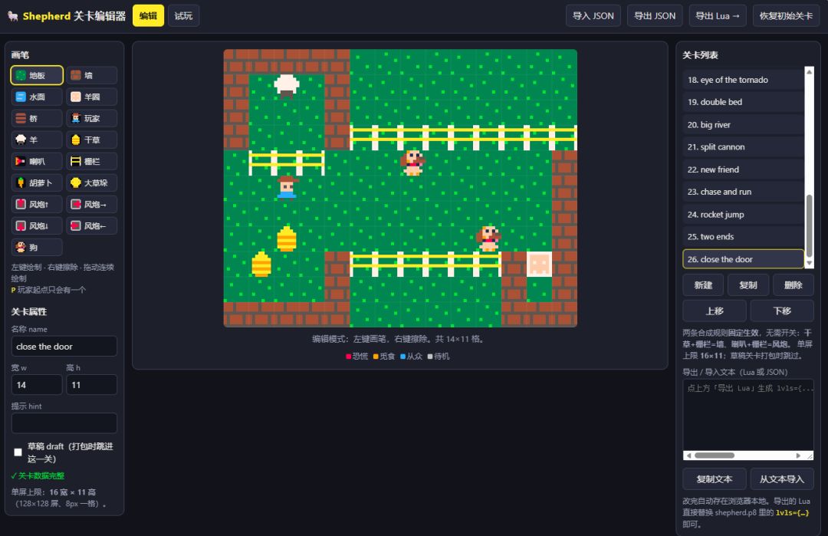Switch to the 试玩 playtest tab
828x536 pixels.
coord(183,16)
